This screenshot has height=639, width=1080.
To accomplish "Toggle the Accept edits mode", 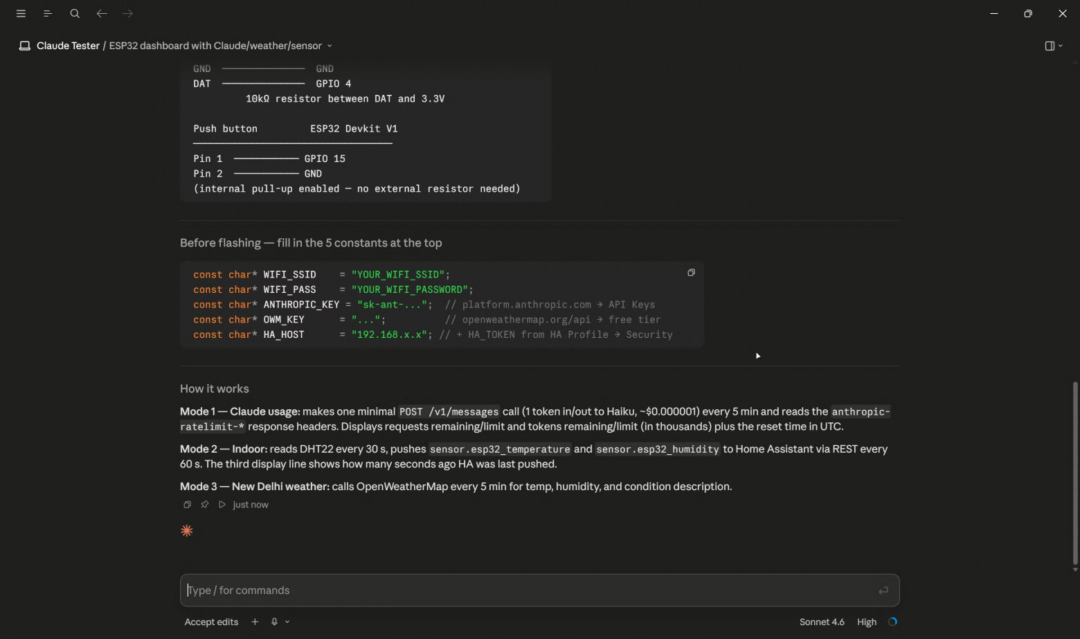I will pos(211,622).
